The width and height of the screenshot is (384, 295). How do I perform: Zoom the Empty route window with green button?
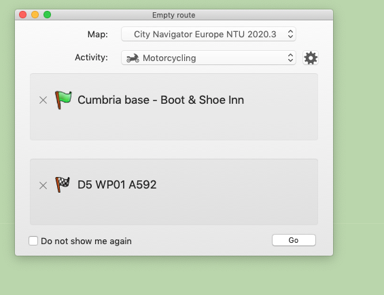[x=48, y=15]
